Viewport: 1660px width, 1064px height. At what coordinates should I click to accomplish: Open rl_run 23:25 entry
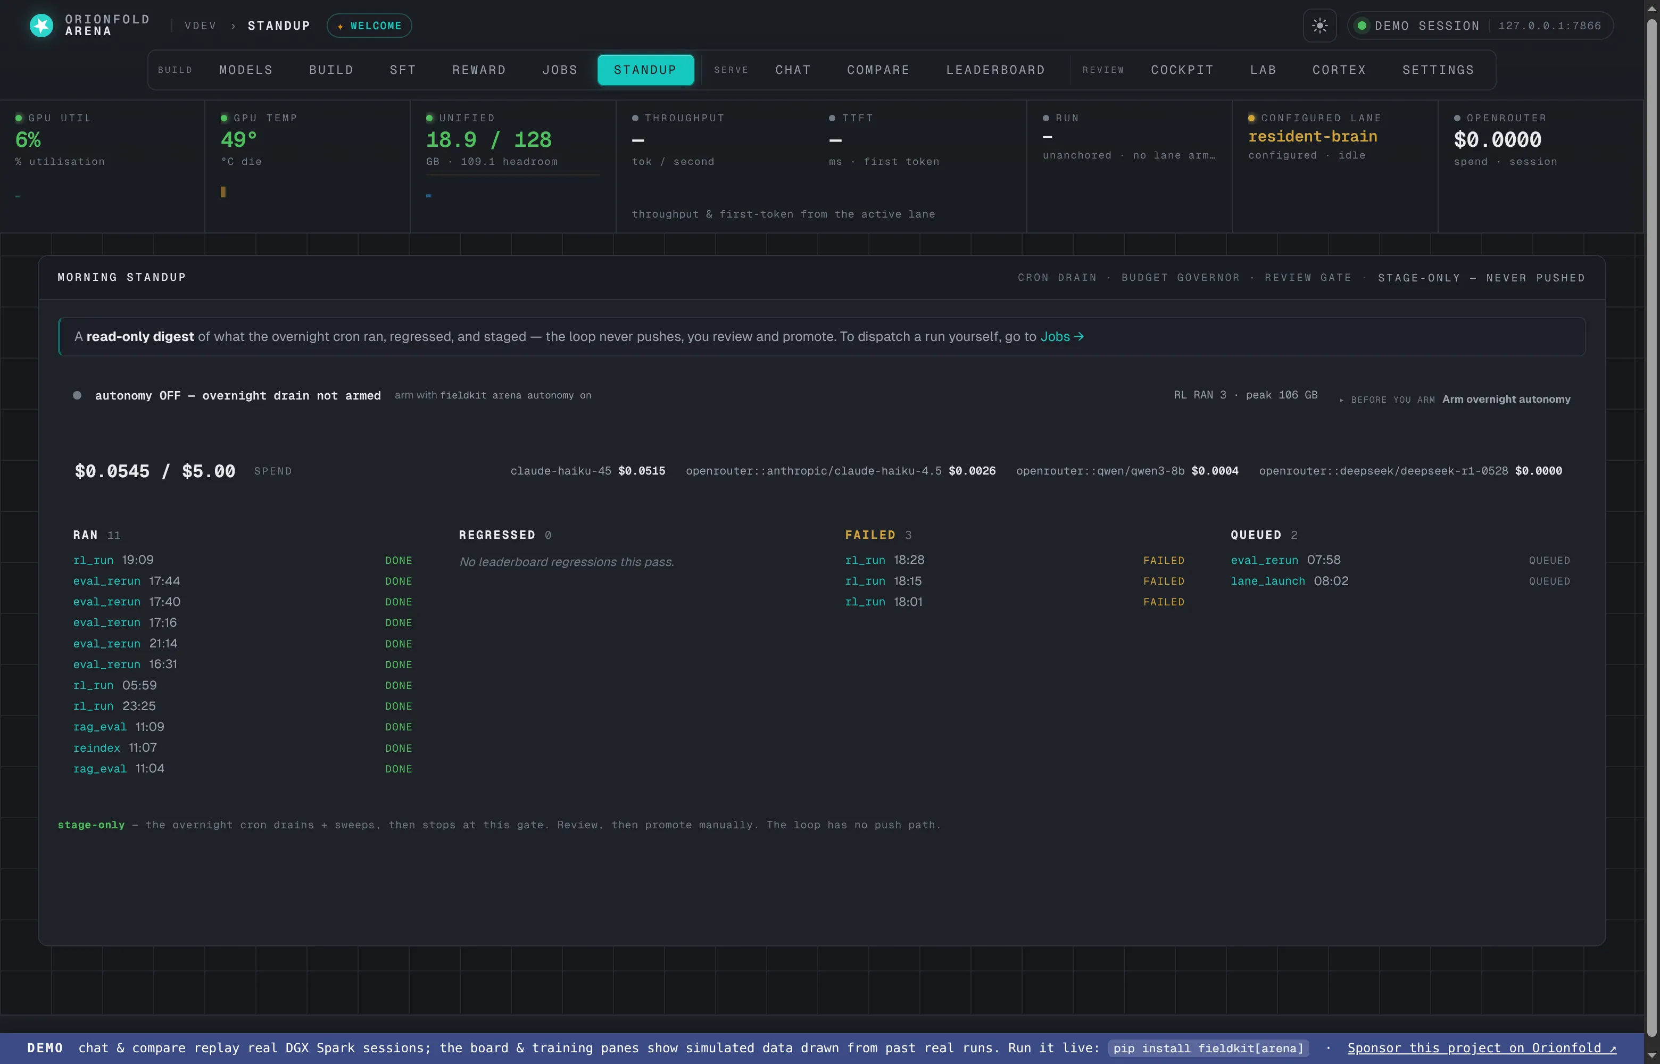point(243,706)
